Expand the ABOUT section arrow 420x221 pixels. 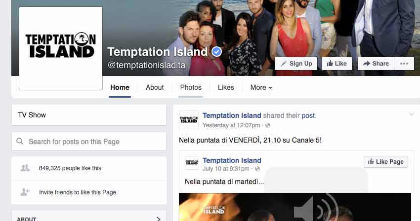point(159,219)
